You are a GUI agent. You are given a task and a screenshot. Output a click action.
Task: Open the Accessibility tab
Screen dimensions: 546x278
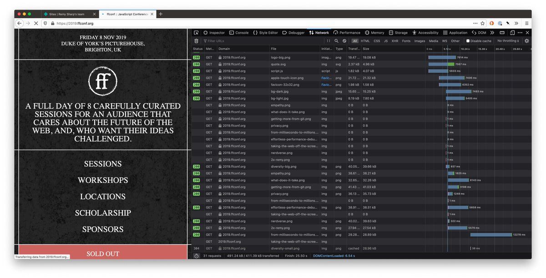coord(425,33)
